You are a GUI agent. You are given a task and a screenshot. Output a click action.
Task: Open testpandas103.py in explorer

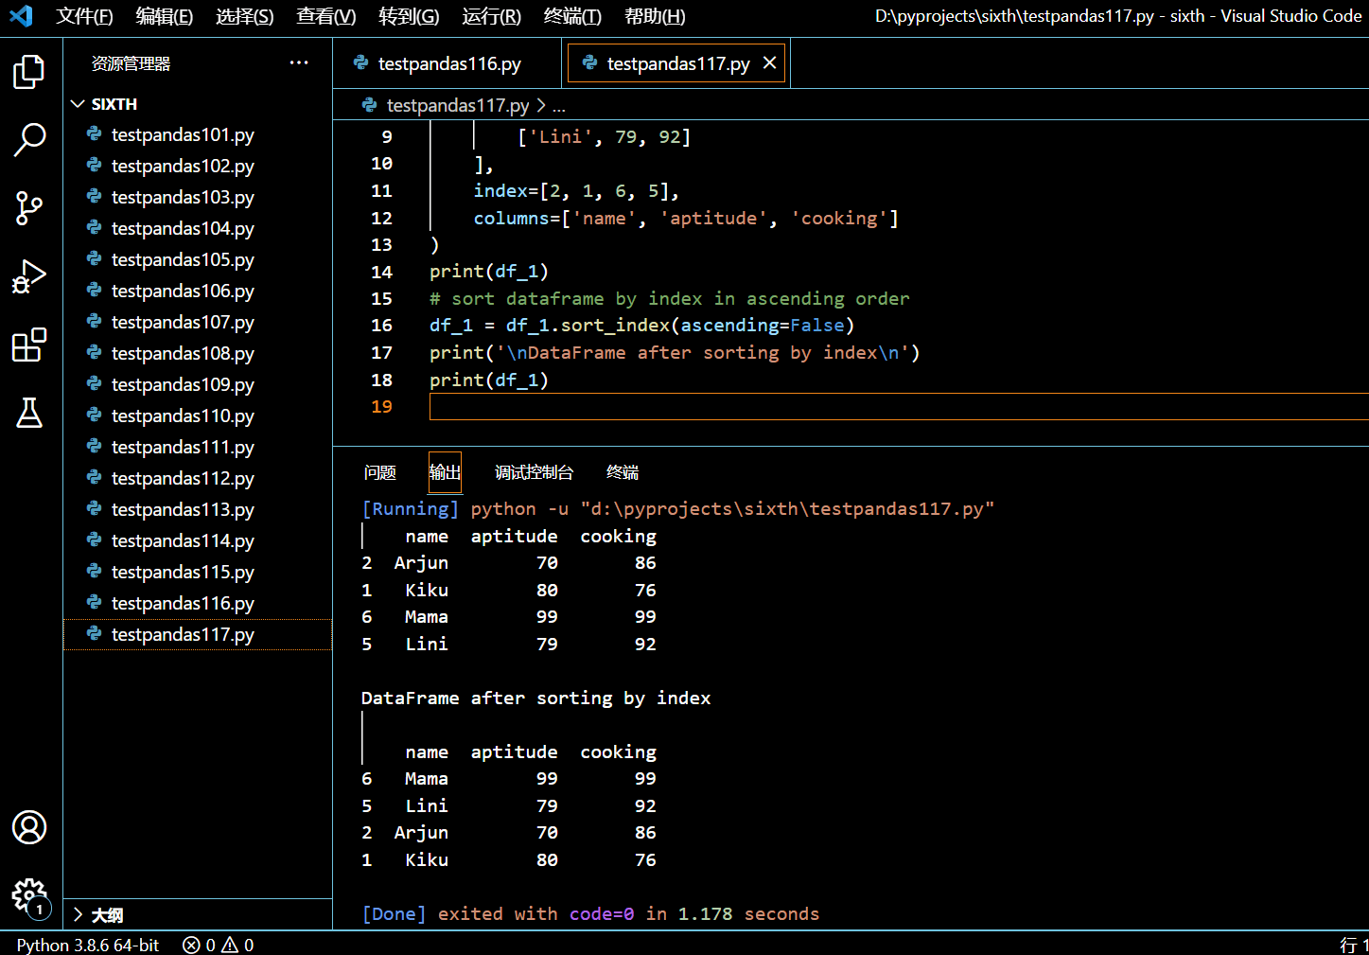coord(198,197)
